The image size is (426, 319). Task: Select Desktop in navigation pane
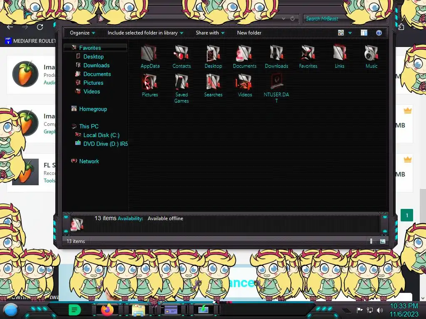tap(94, 56)
